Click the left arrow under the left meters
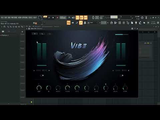The width and height of the screenshot is (160, 120). (x=34, y=70)
